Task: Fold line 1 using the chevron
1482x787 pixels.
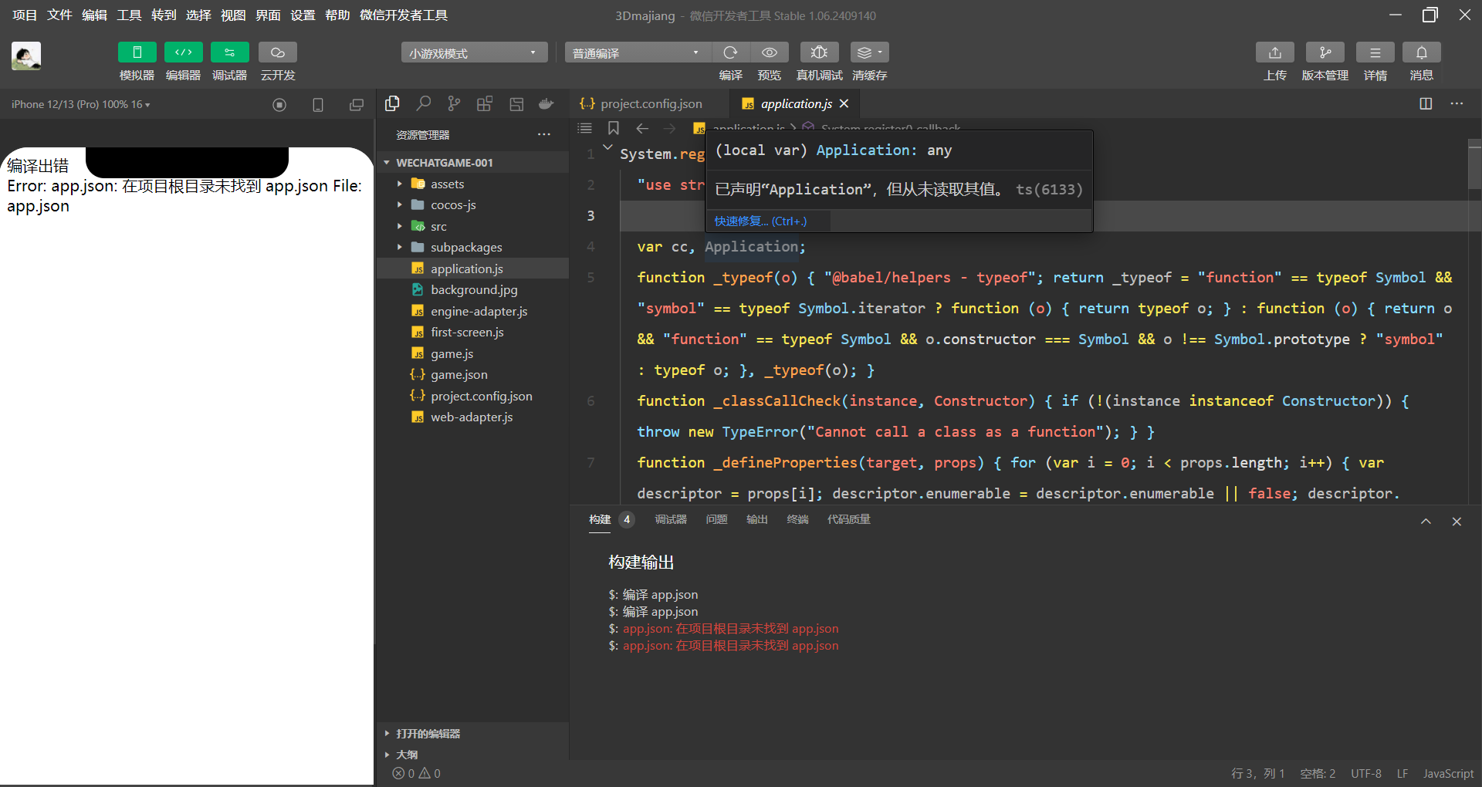Action: [x=607, y=147]
